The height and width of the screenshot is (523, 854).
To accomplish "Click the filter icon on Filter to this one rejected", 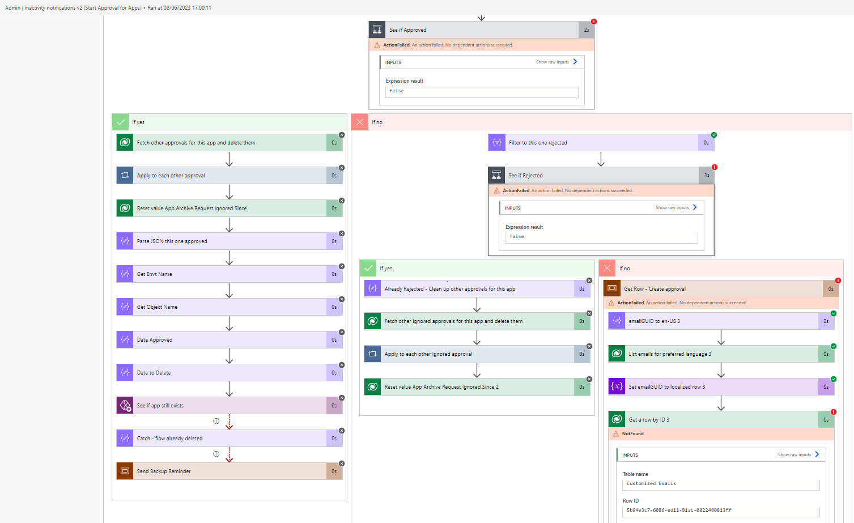I will pyautogui.click(x=496, y=142).
